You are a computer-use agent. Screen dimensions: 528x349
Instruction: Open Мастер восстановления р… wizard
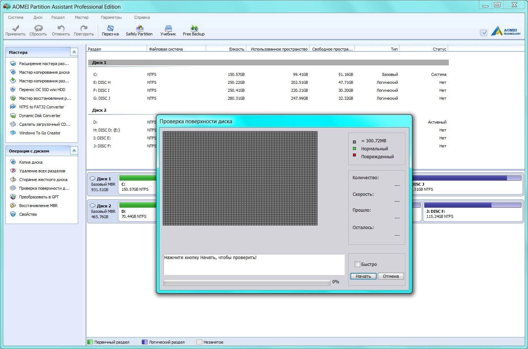pos(41,98)
